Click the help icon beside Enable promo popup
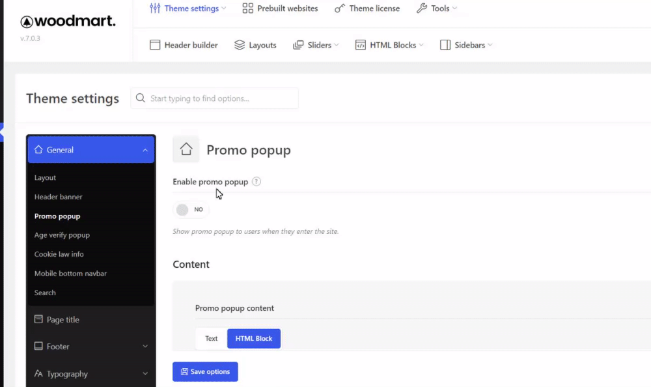 click(256, 182)
